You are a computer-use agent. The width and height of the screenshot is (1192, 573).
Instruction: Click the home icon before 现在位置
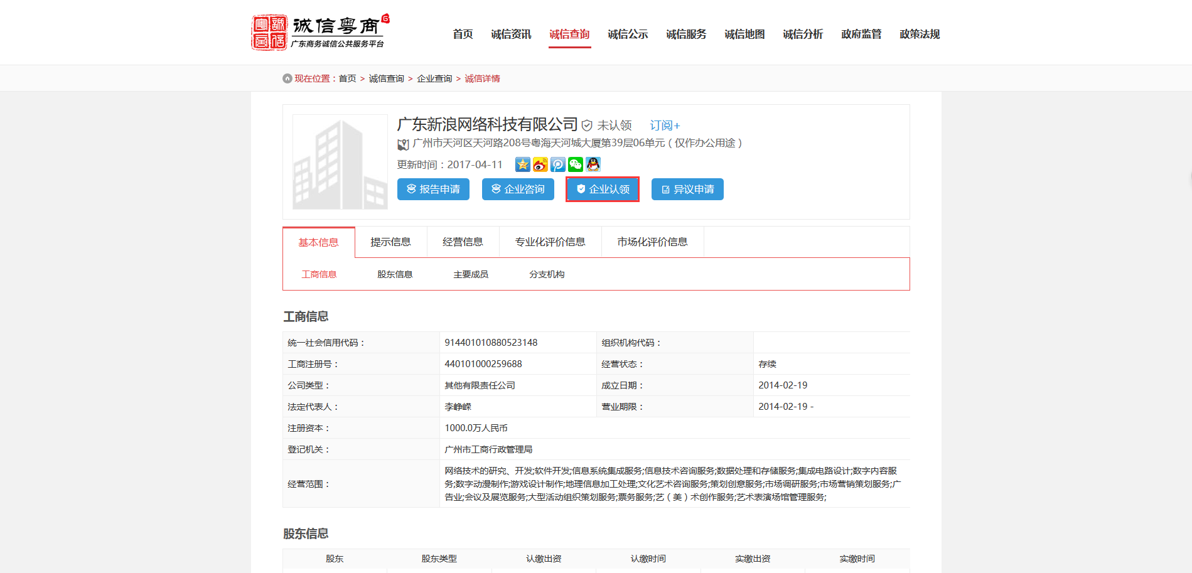tap(287, 78)
